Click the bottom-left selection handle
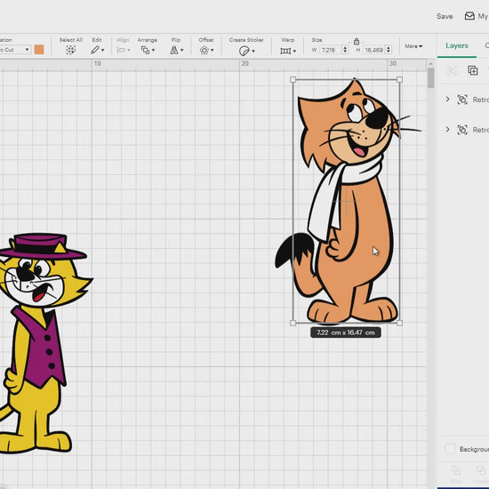The width and height of the screenshot is (489, 489). tap(293, 323)
